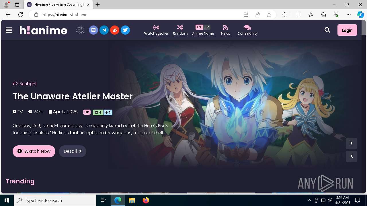Open the site search magnifier
Viewport: 367px width, 206px height.
click(327, 30)
